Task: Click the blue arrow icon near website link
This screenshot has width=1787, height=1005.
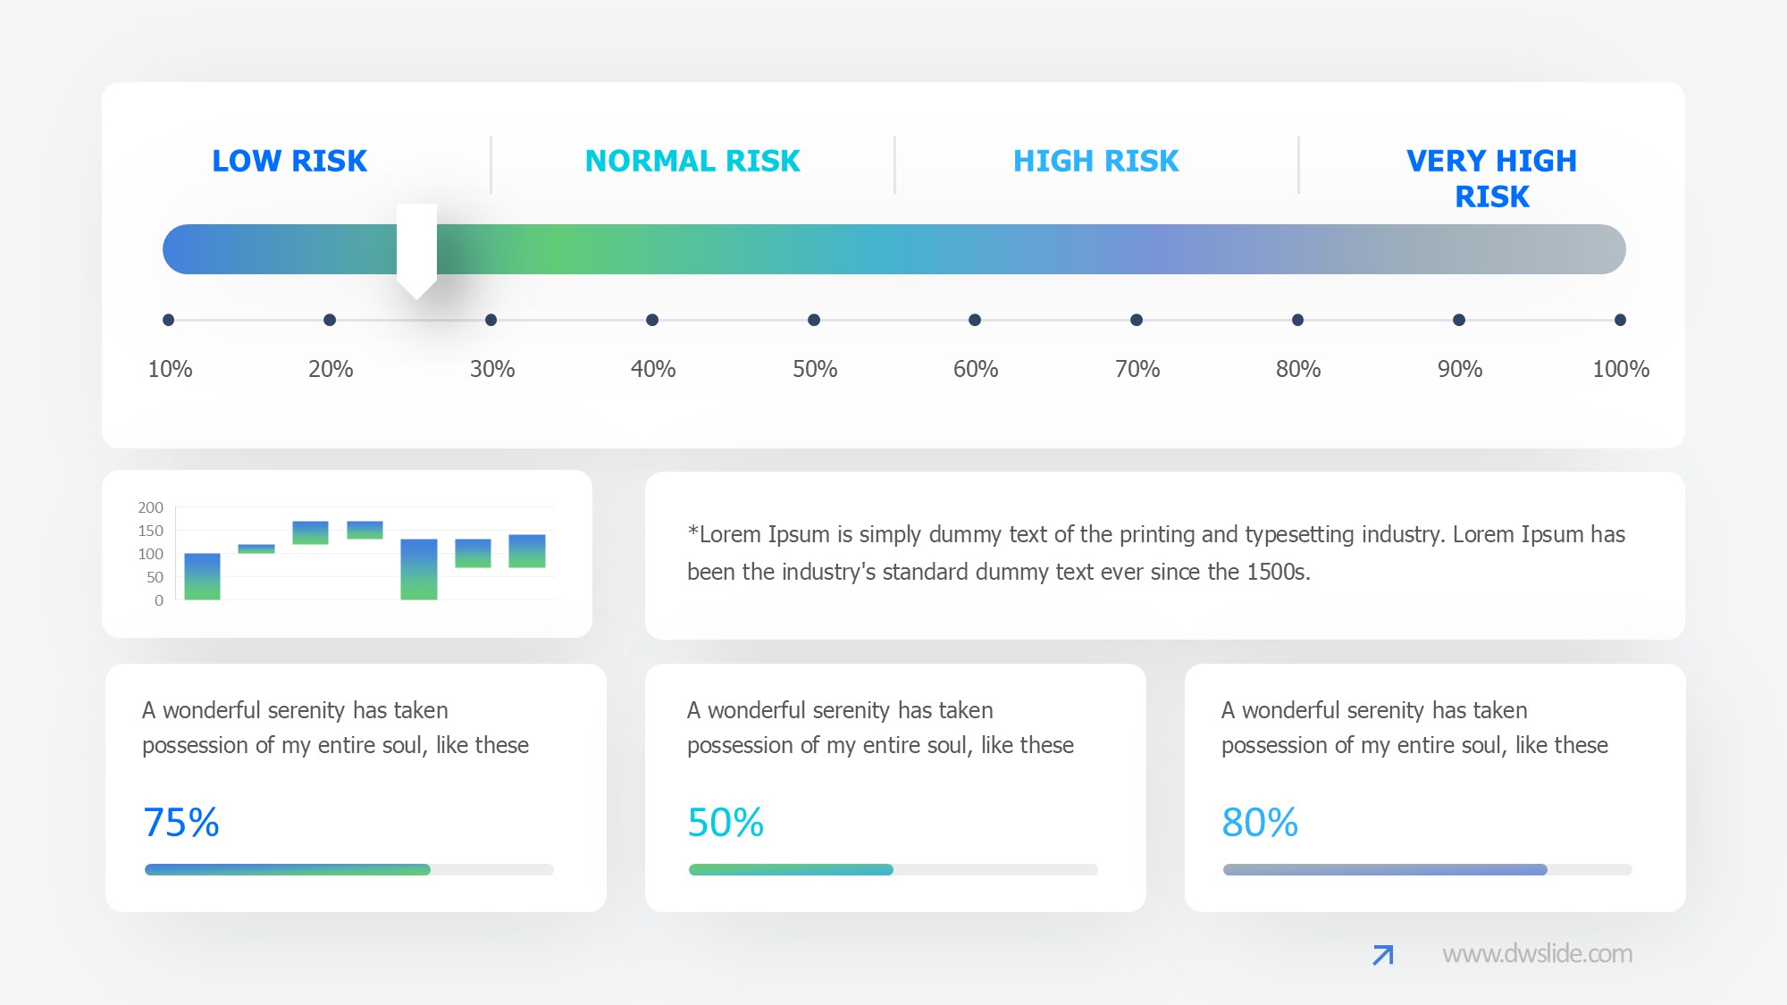Action: pos(1382,955)
